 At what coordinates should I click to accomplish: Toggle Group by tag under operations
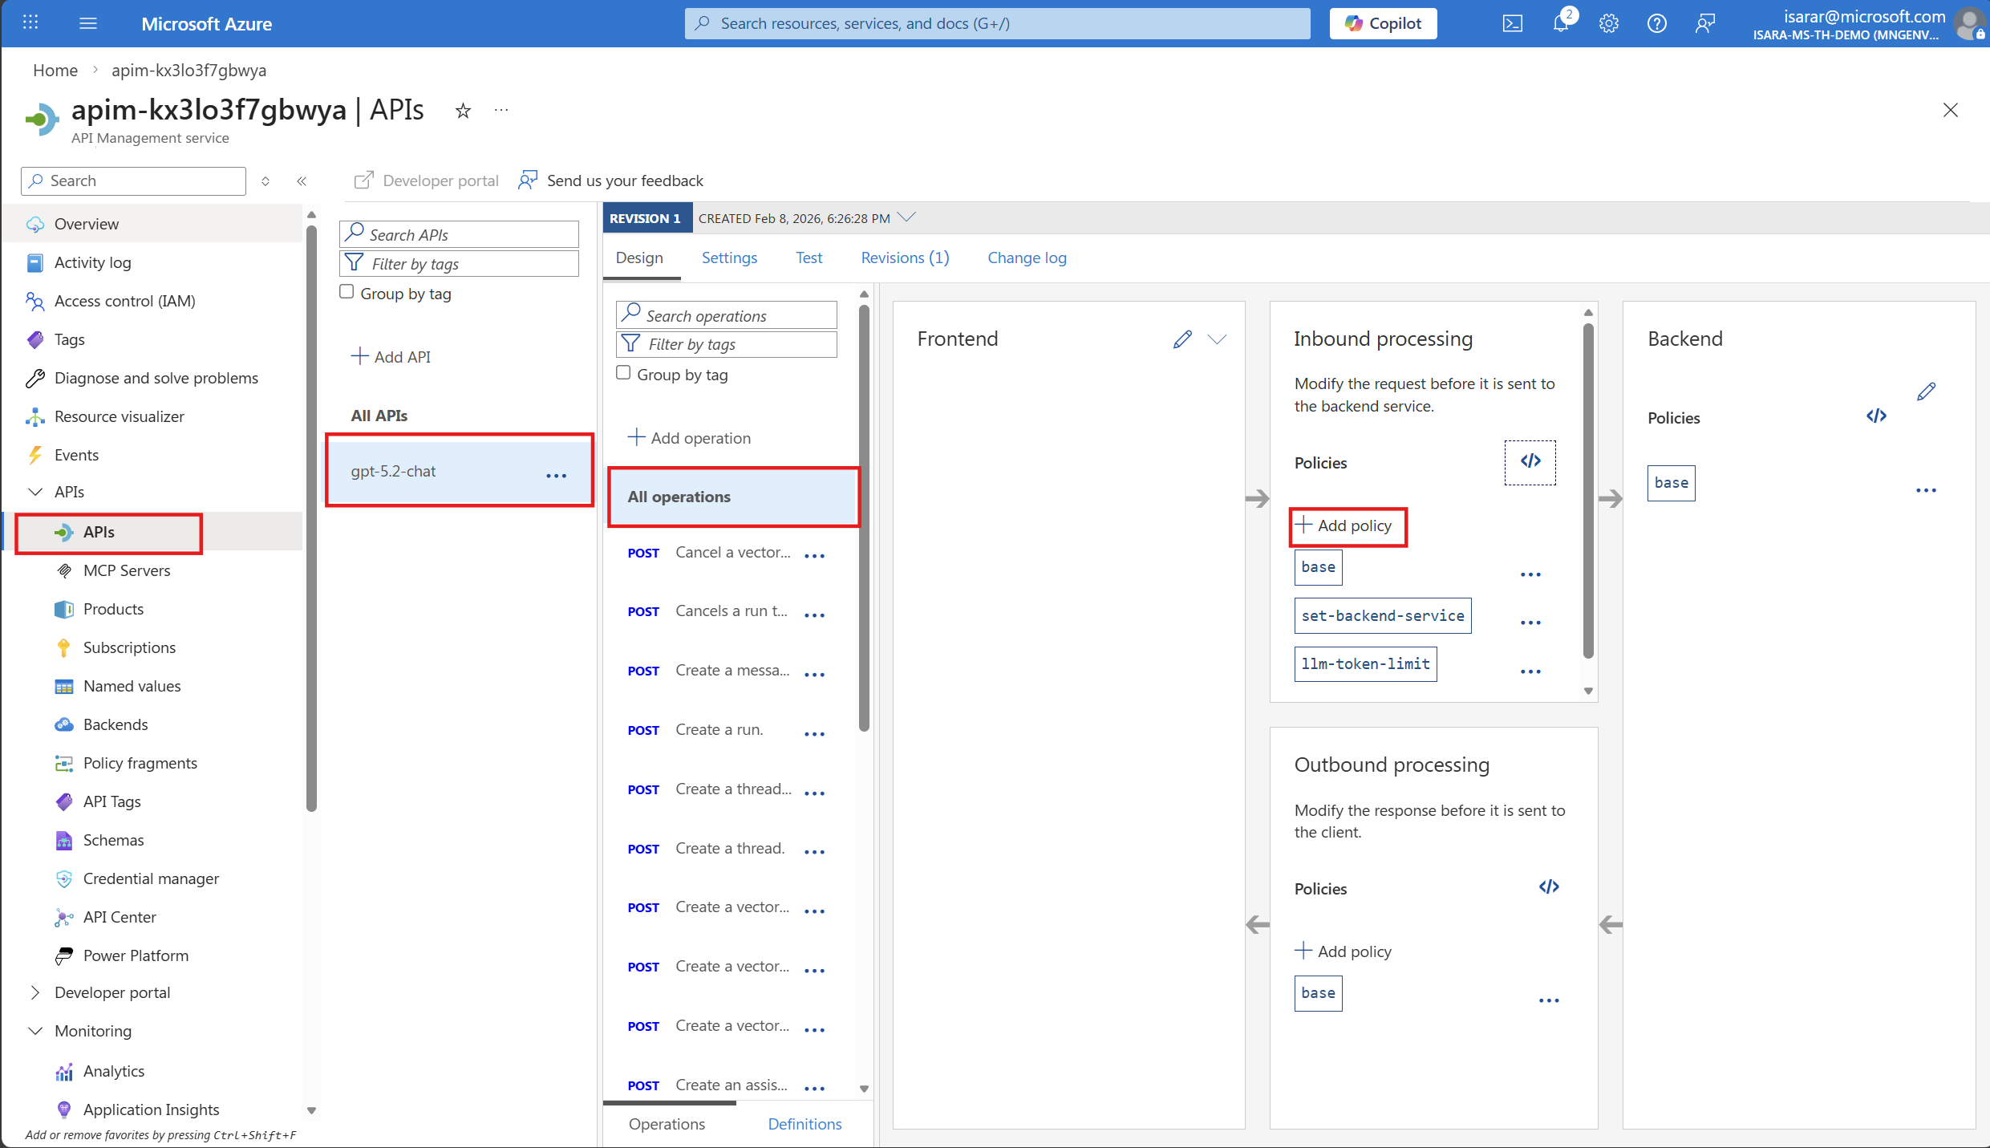point(623,373)
